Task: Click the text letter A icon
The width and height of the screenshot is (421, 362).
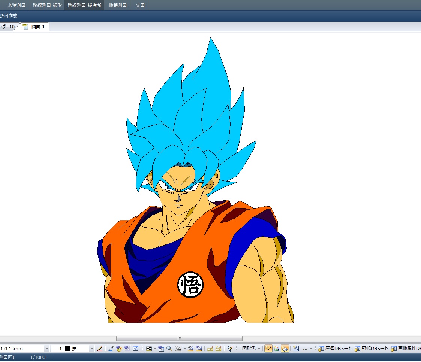Action: (x=296, y=349)
